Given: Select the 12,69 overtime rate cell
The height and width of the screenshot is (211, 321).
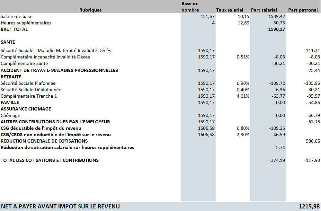Looking at the screenshot, I should [244, 23].
